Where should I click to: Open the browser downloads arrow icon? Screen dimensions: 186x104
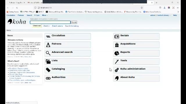coord(164,8)
